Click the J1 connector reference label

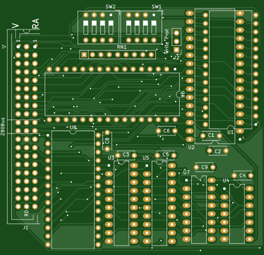point(26,227)
